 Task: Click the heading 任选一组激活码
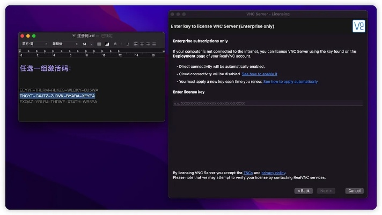[45, 68]
